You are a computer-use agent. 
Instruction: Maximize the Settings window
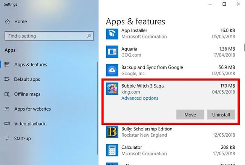[224, 4]
